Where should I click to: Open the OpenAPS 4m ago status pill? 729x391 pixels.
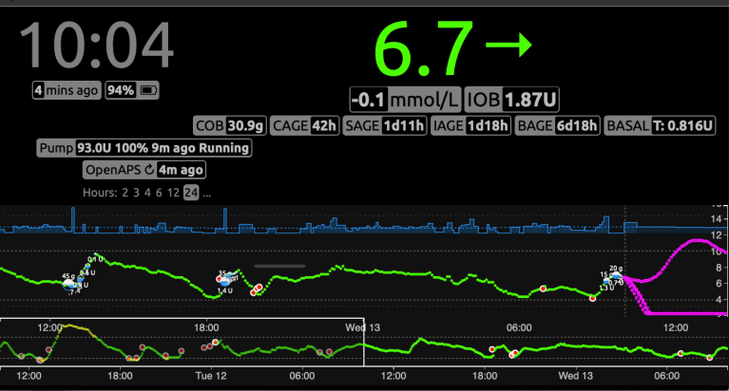click(144, 170)
